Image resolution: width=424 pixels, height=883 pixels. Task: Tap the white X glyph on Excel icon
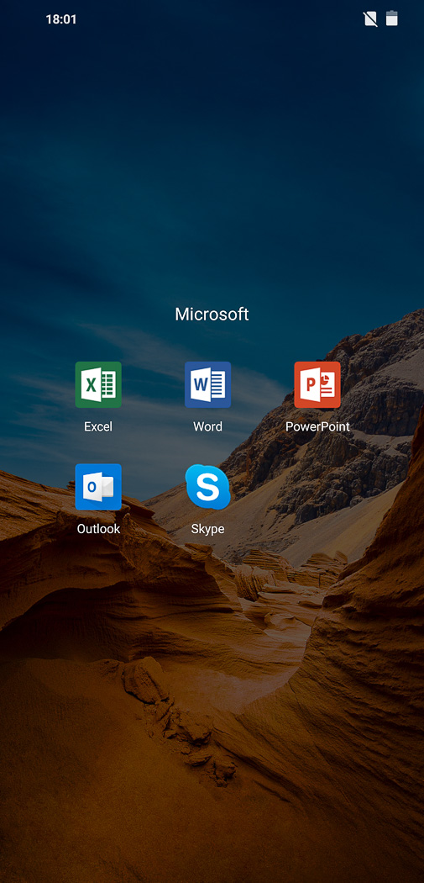pyautogui.click(x=90, y=385)
